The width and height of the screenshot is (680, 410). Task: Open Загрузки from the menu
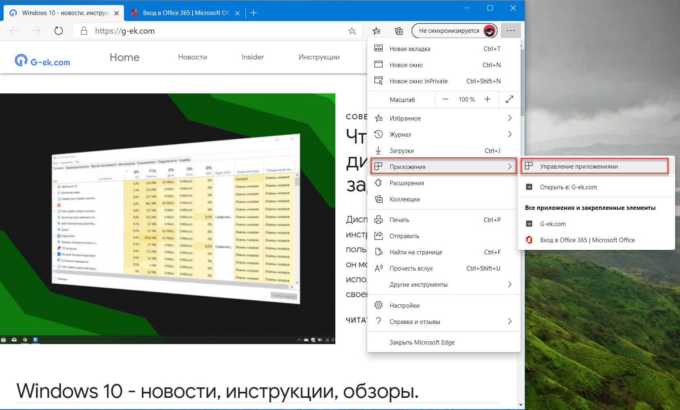tap(444, 150)
